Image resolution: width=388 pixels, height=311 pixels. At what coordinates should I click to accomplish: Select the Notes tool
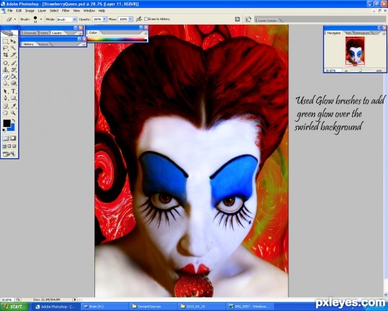click(x=5, y=106)
